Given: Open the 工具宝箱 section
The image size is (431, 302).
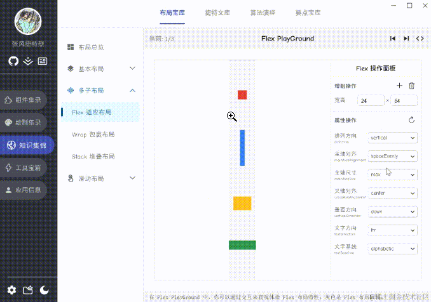Looking at the screenshot, I should point(23,167).
